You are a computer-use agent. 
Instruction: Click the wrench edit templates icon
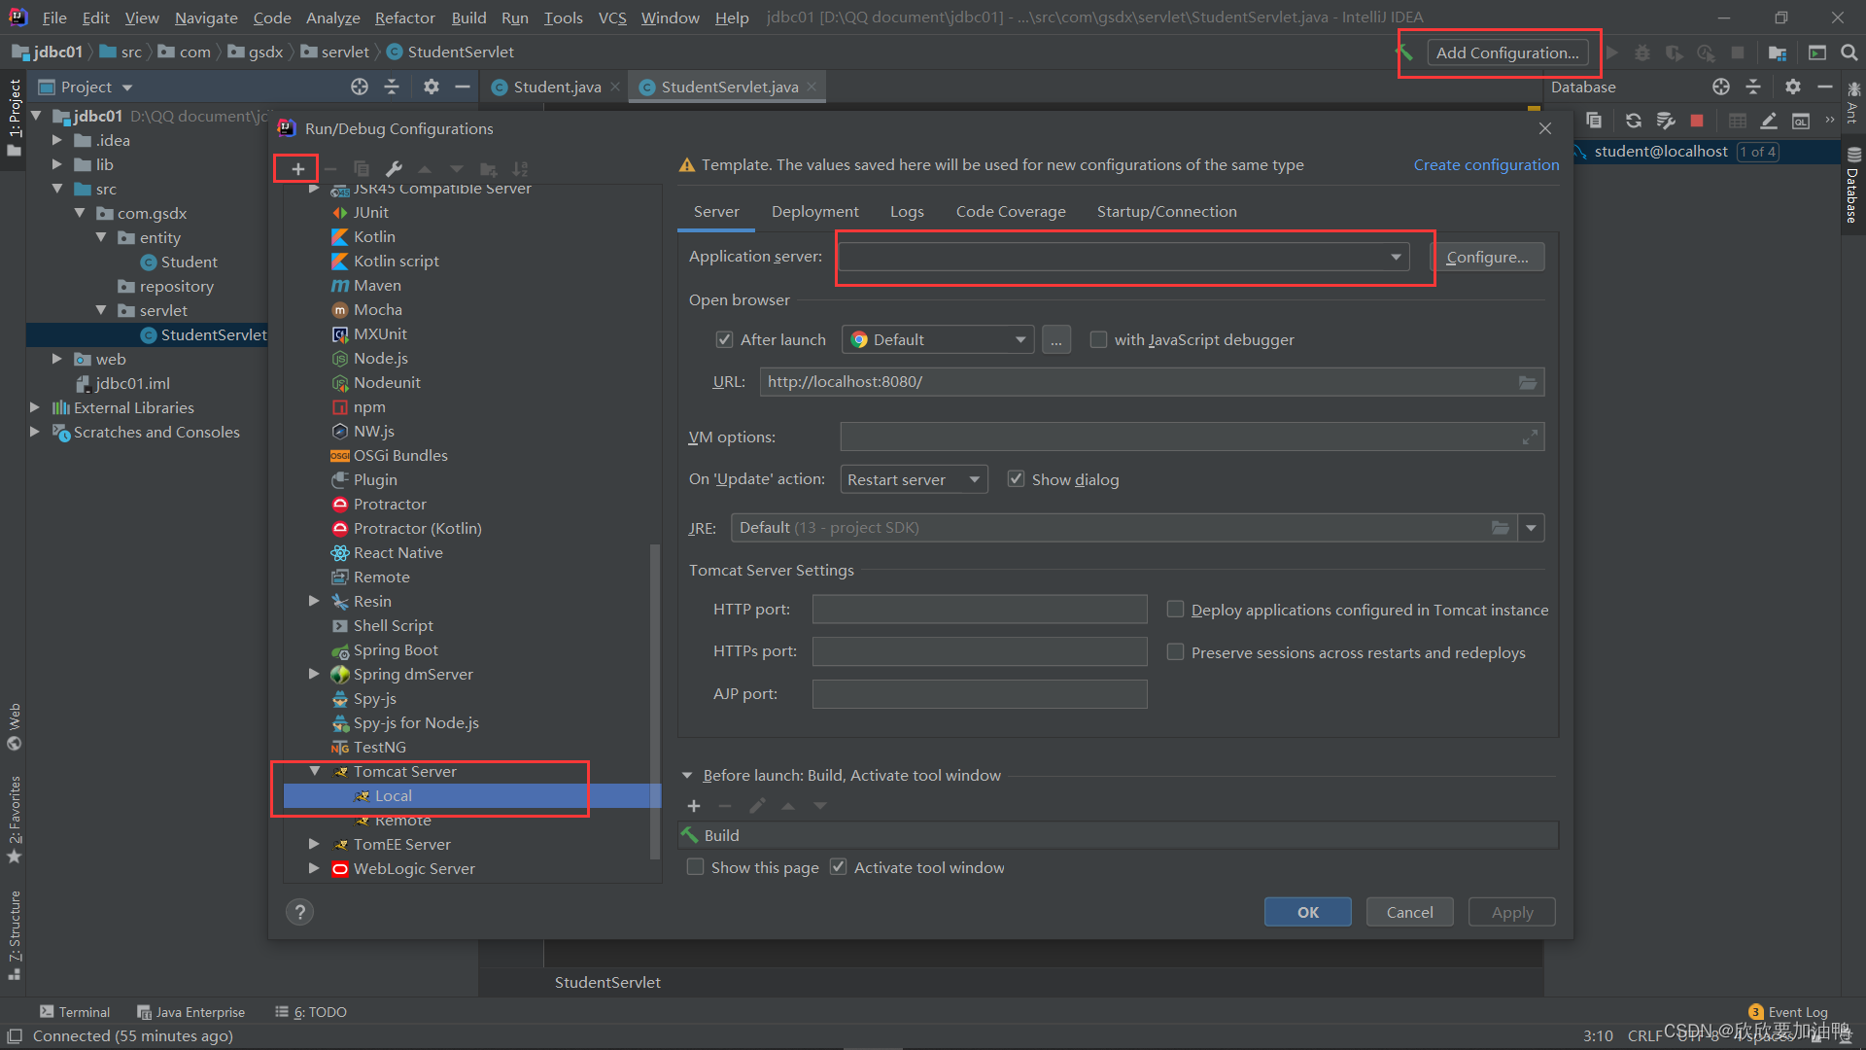(x=394, y=168)
